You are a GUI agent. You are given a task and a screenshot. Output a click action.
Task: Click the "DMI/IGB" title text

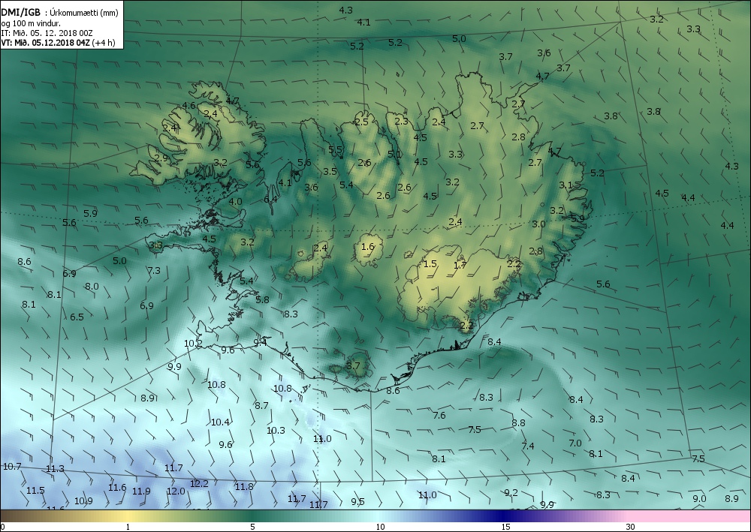coord(21,13)
